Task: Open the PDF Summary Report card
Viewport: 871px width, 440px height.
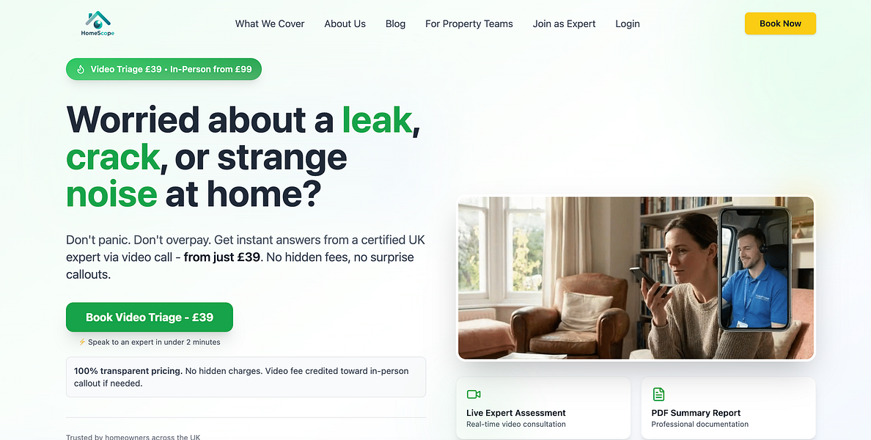Action: [728, 408]
